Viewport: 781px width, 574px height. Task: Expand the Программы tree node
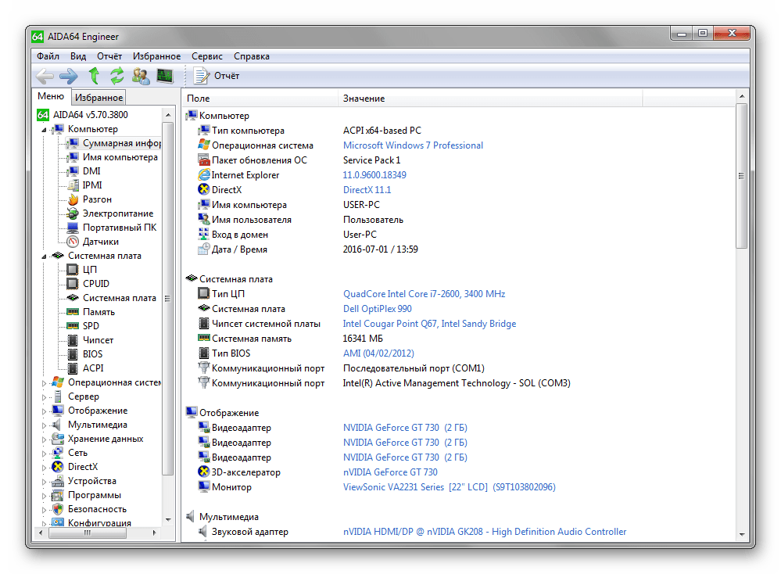tap(44, 495)
